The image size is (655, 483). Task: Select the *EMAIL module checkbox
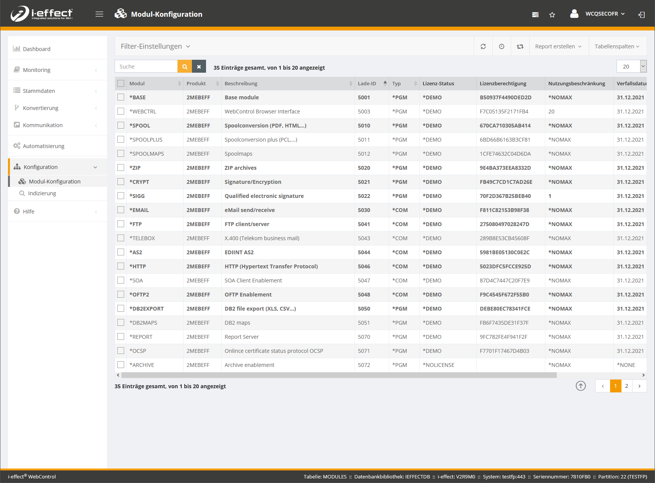coord(121,210)
